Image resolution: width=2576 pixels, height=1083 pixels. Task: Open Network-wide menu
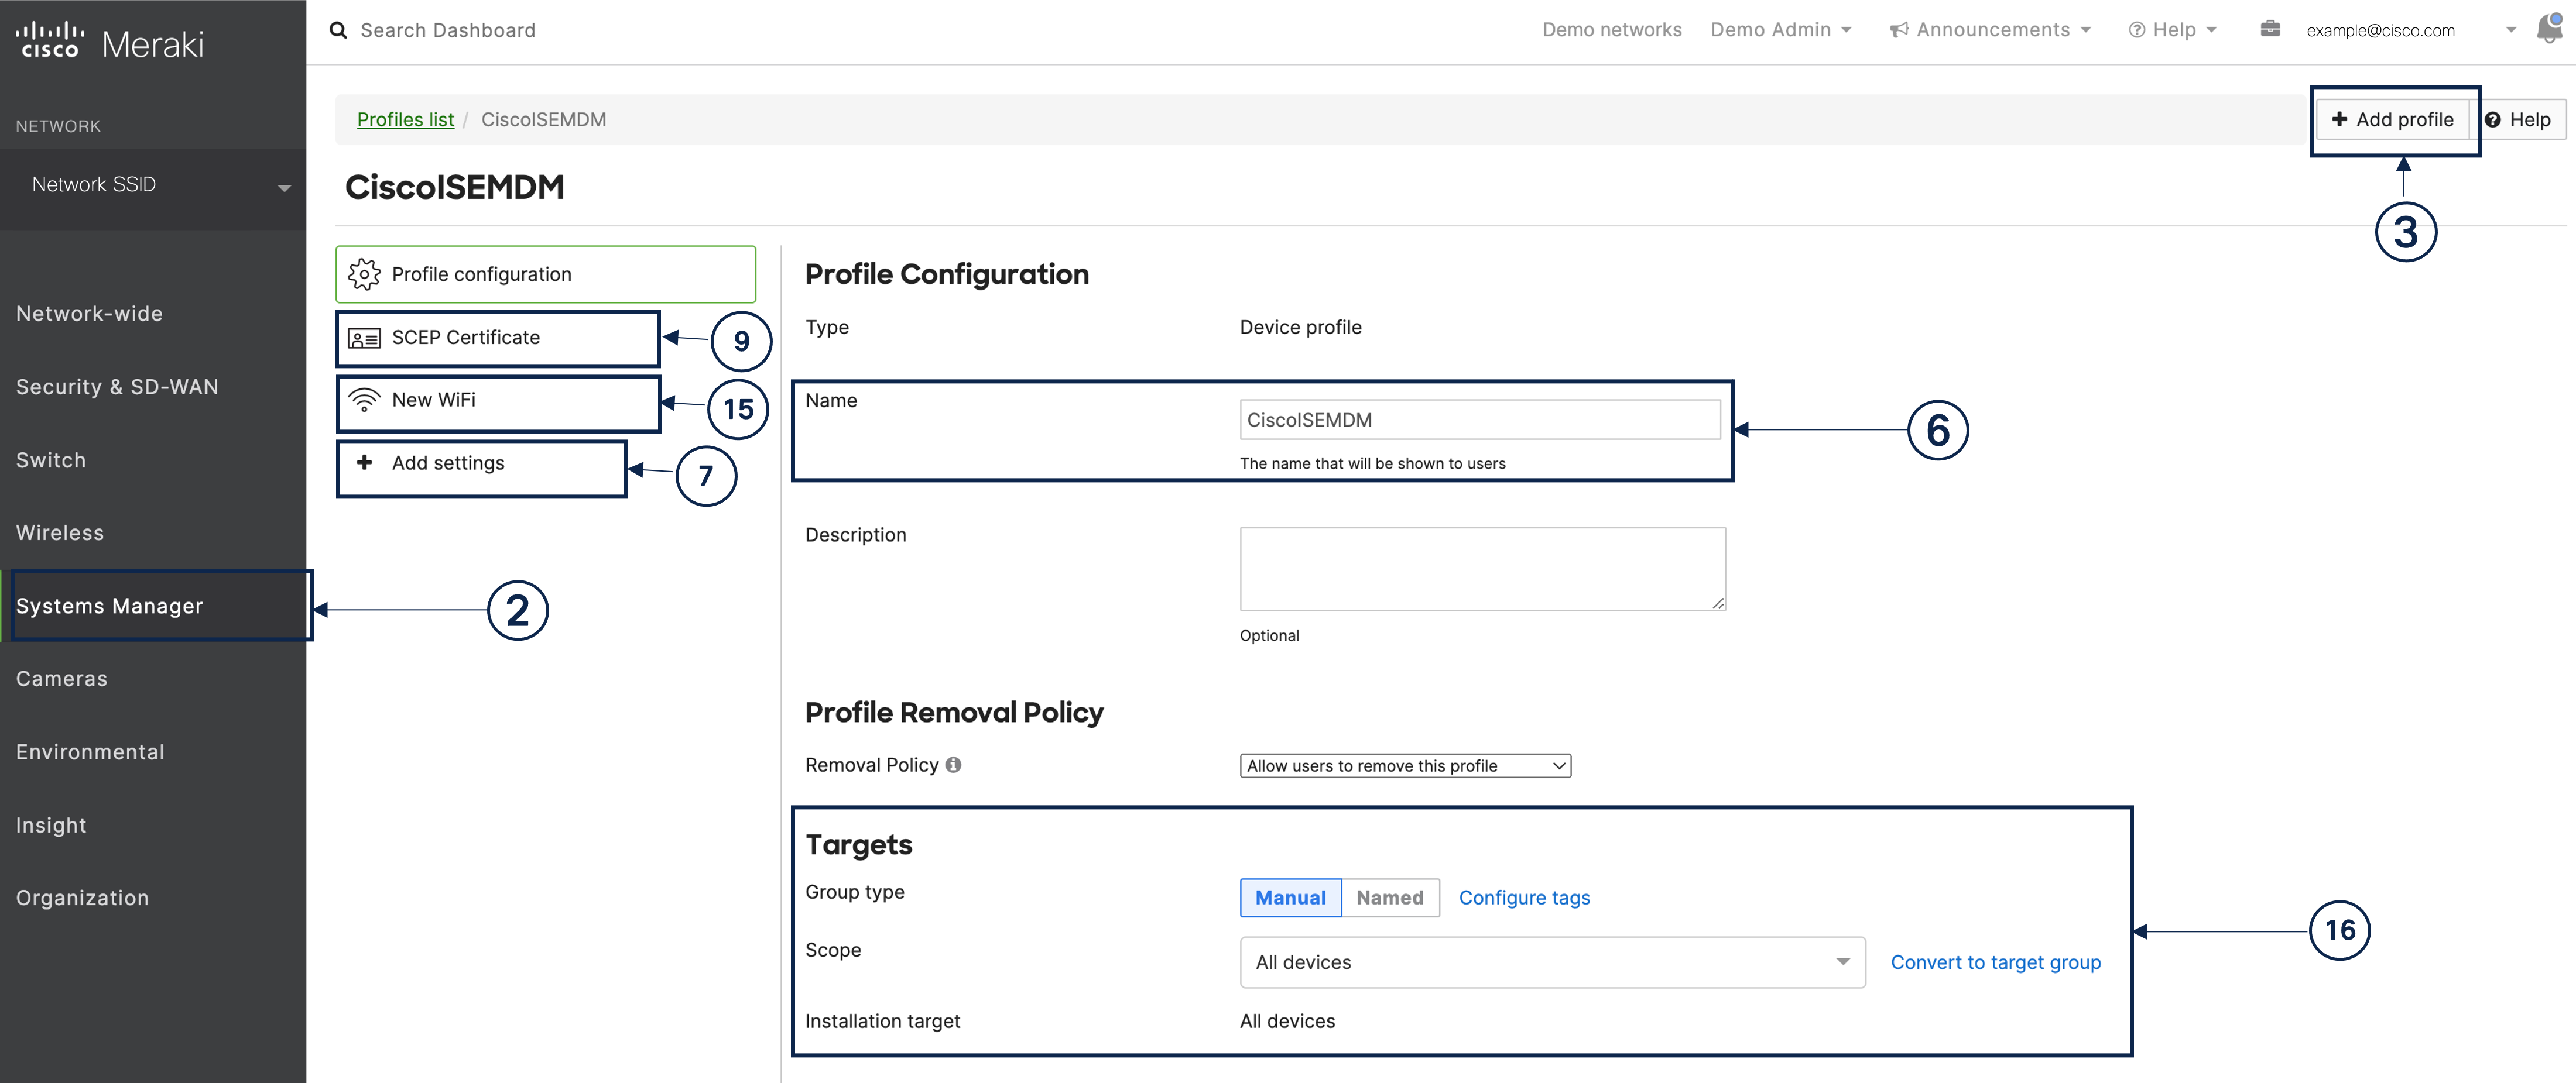tap(89, 314)
